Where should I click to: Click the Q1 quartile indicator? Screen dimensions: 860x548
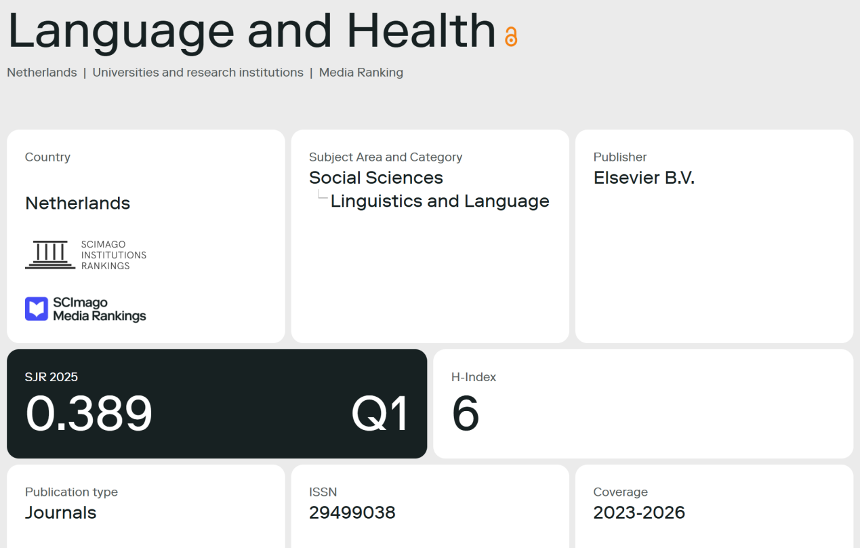pos(380,414)
